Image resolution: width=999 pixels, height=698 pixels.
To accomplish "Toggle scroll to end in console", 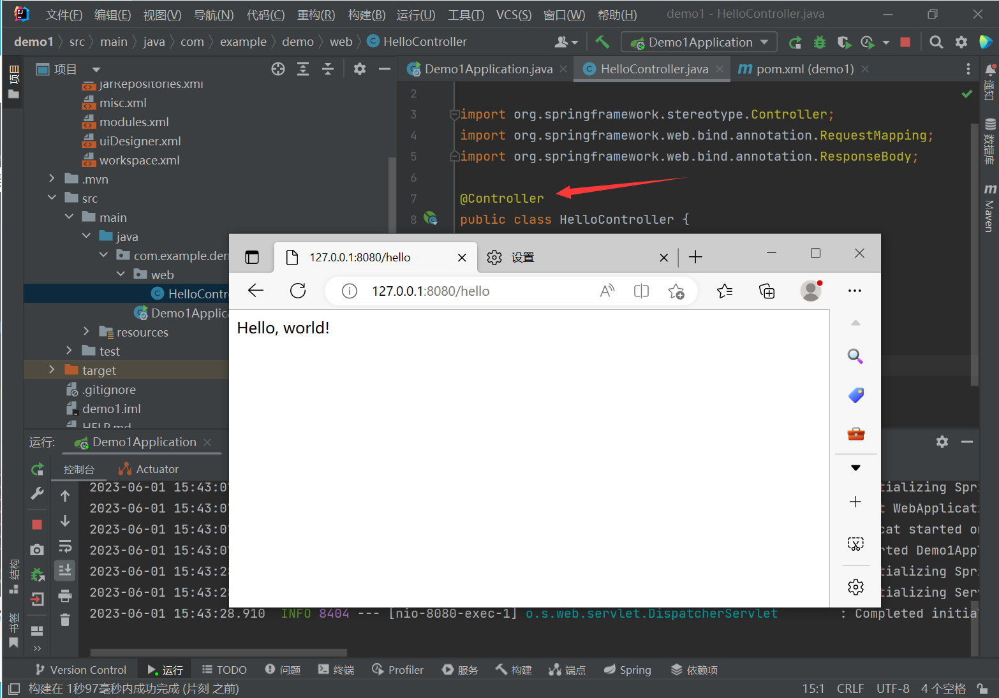I will click(65, 571).
